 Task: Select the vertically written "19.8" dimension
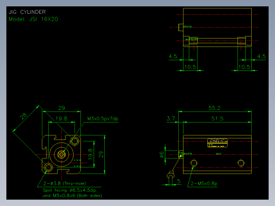pos(90,154)
